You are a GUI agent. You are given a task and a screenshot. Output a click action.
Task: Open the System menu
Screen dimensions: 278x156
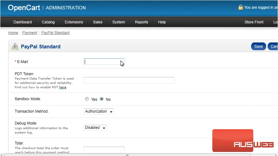(119, 22)
